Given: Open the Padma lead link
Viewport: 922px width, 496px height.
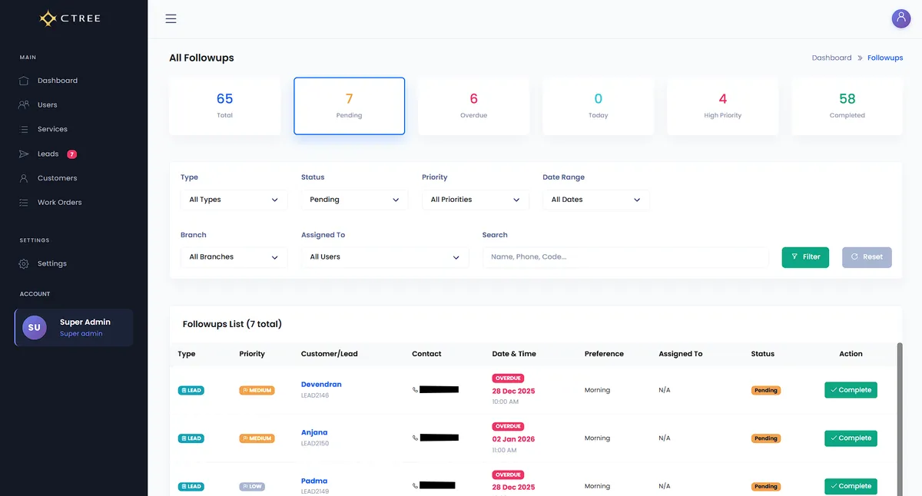Looking at the screenshot, I should click(x=314, y=481).
